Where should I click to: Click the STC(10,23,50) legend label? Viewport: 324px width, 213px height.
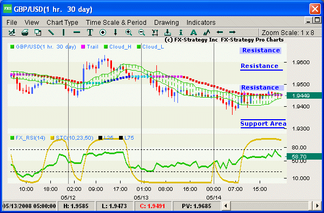[x=75, y=138]
